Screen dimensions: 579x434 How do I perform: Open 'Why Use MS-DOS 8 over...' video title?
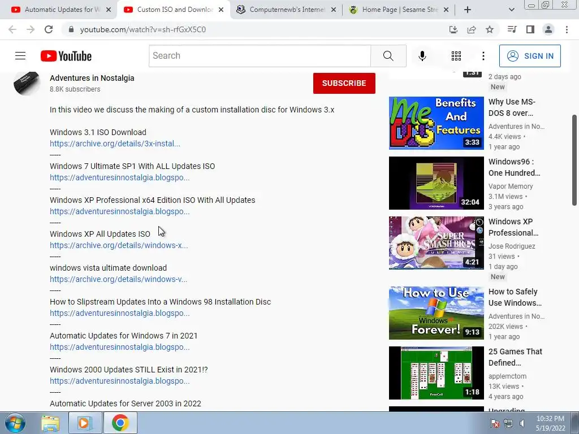click(512, 107)
